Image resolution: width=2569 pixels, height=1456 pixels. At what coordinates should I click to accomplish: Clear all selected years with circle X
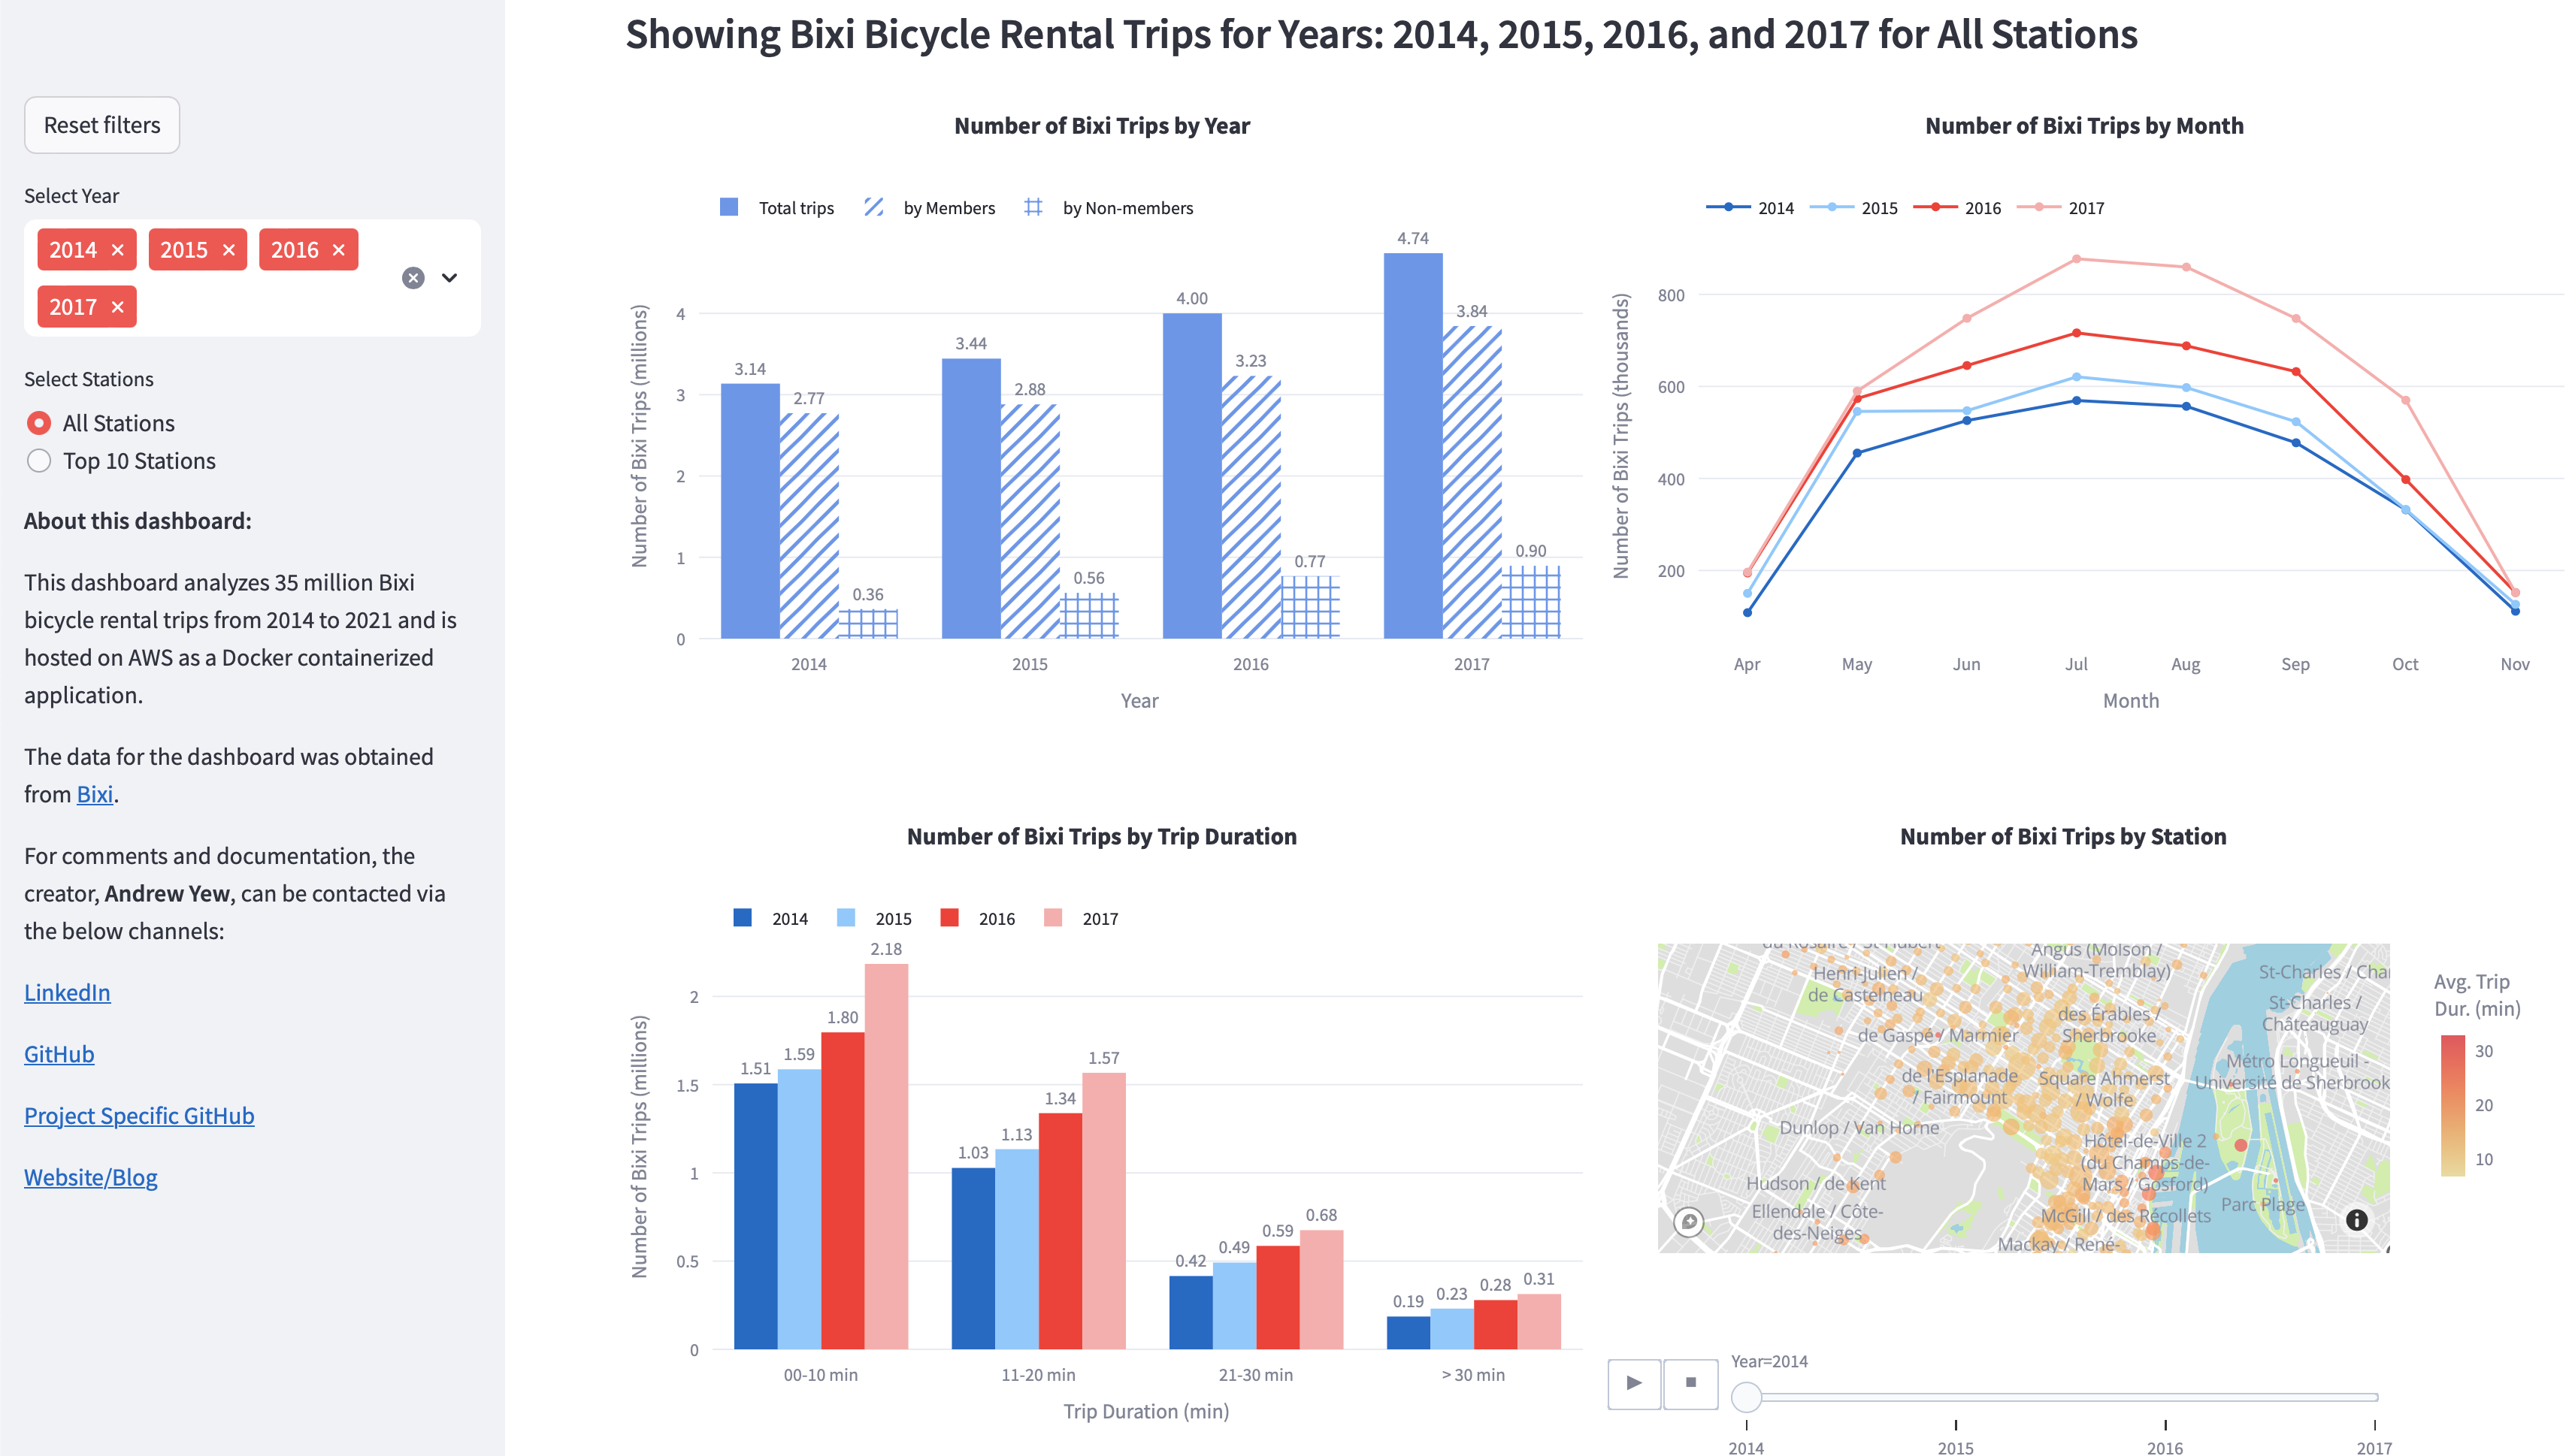[413, 278]
